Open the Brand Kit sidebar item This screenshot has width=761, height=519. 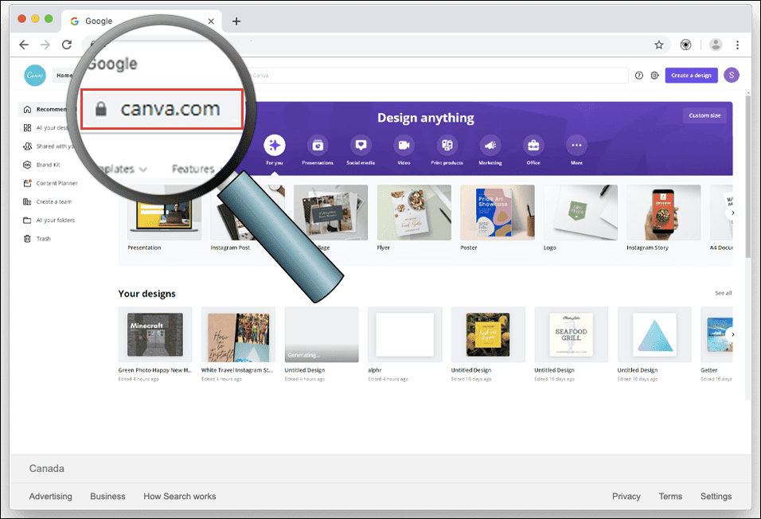(48, 165)
